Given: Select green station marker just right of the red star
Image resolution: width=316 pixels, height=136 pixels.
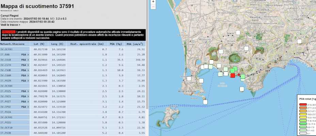Looking at the screenshot, I should click(243, 76).
